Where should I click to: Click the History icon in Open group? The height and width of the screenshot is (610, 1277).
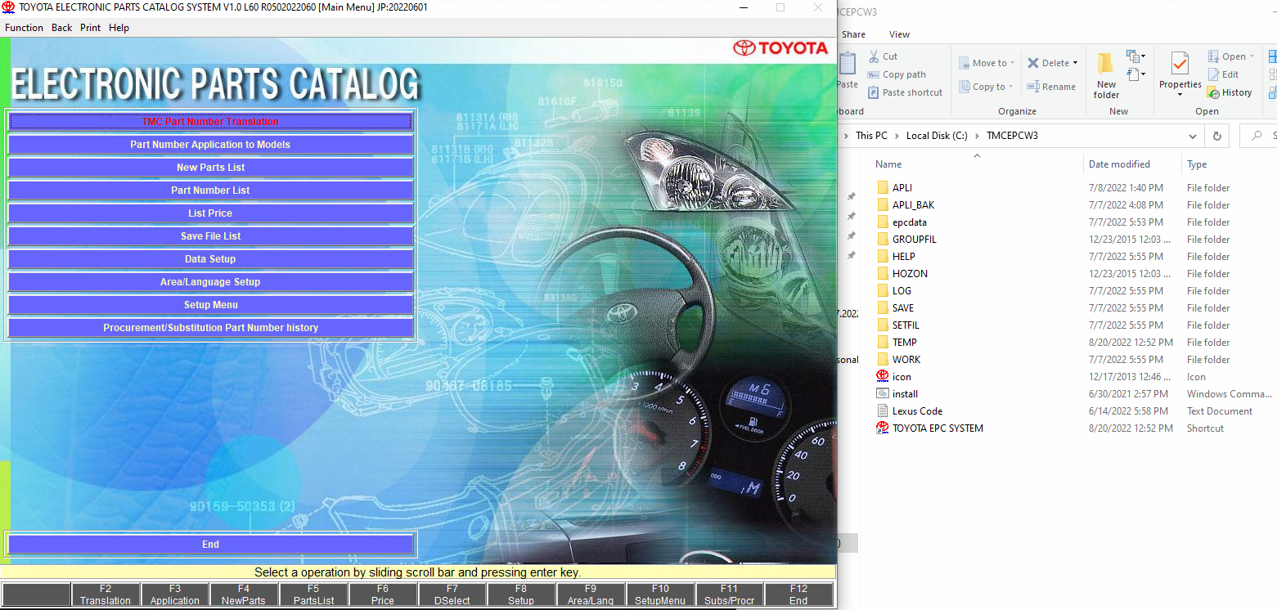coord(1213,92)
